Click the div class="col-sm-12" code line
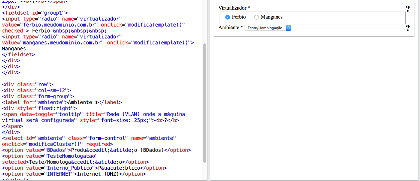420x181 pixels. click(x=37, y=90)
